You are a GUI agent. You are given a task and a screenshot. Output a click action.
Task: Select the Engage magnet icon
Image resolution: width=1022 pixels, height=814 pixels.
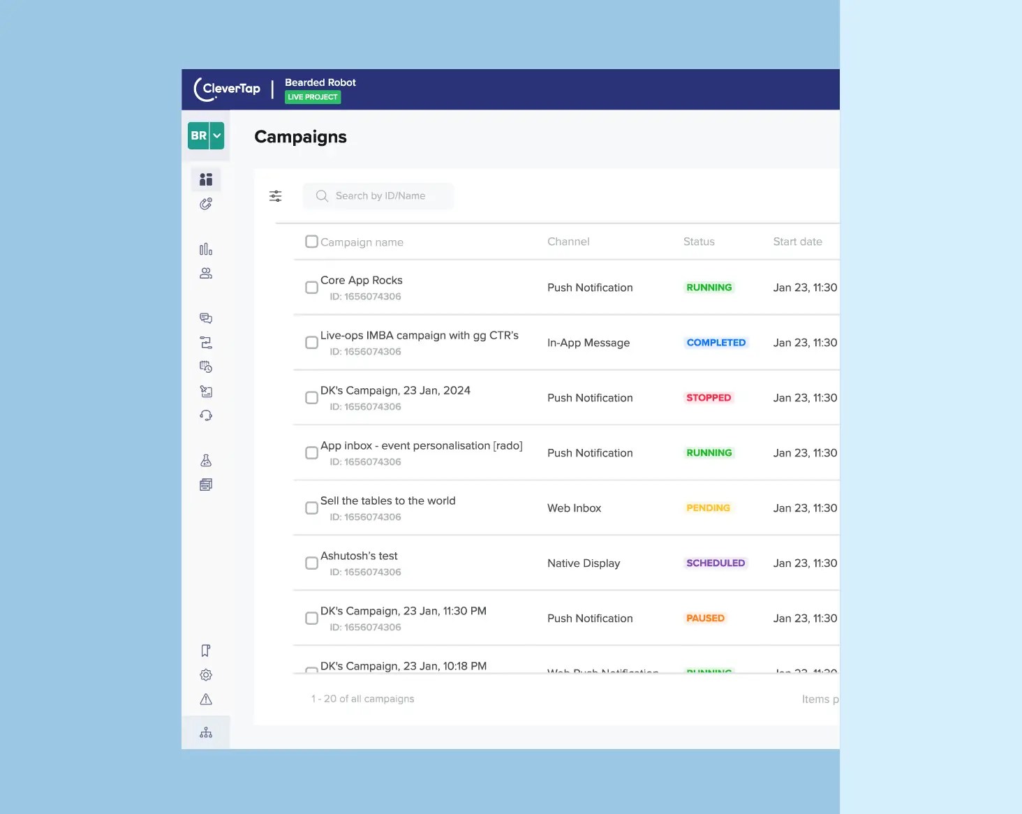(206, 203)
